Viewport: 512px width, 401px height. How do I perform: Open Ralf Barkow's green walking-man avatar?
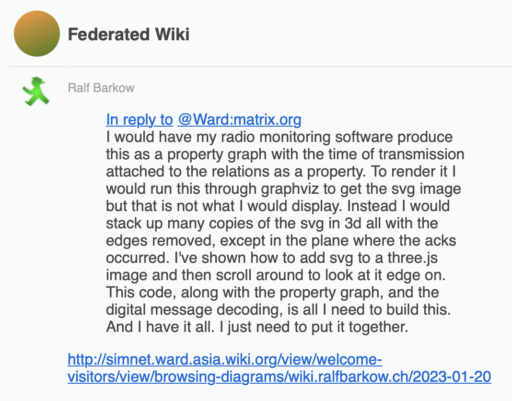pos(36,92)
